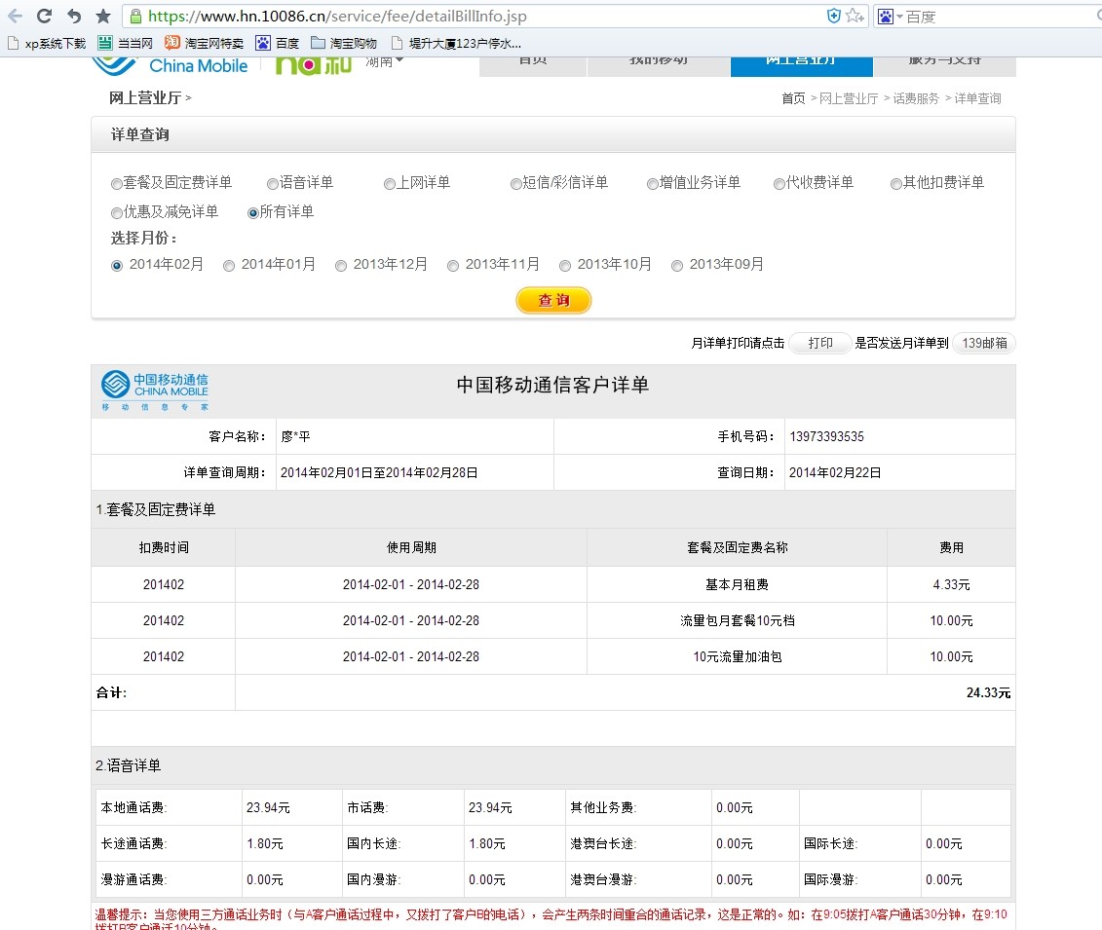This screenshot has width=1102, height=930.
Task: Choose month 2013年12月
Action: (x=341, y=266)
